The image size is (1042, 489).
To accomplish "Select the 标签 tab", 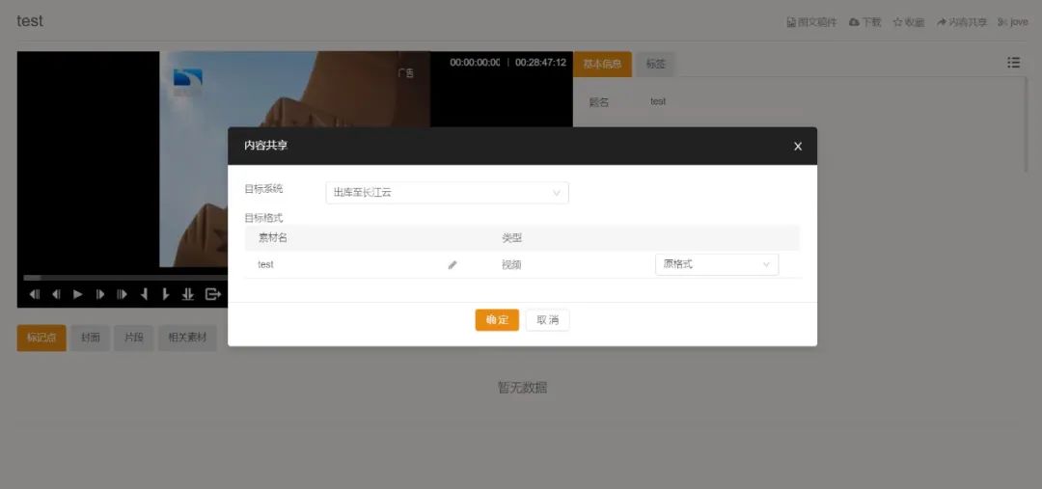I will click(655, 64).
